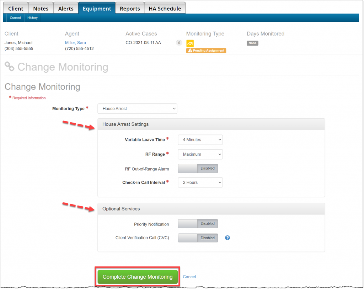This screenshot has width=364, height=289.
Task: Enable Client Verification Call (CVC) toggle
Action: pos(198,238)
